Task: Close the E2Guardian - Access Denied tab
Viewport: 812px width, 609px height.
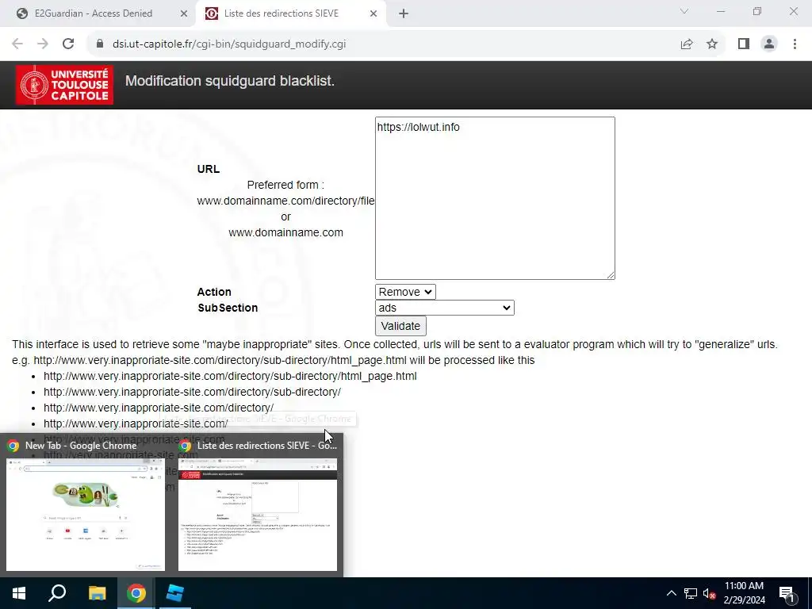Action: pos(184,13)
